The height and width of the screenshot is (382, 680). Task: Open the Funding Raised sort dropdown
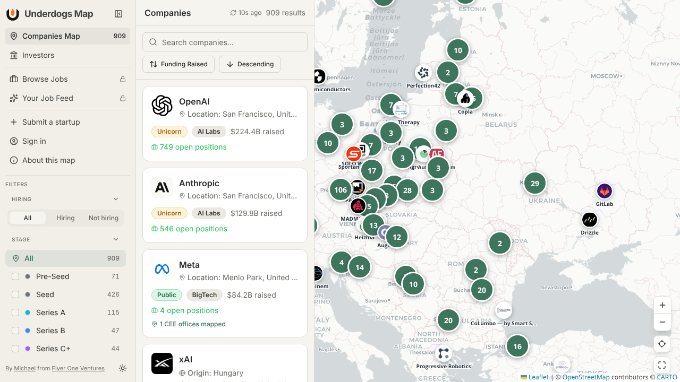pyautogui.click(x=178, y=64)
